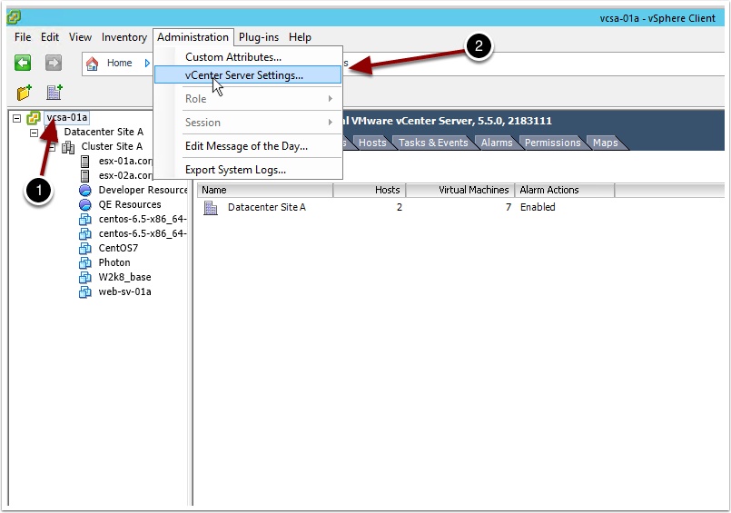This screenshot has width=731, height=513.
Task: Click the Home breadcrumb link
Action: [x=119, y=63]
